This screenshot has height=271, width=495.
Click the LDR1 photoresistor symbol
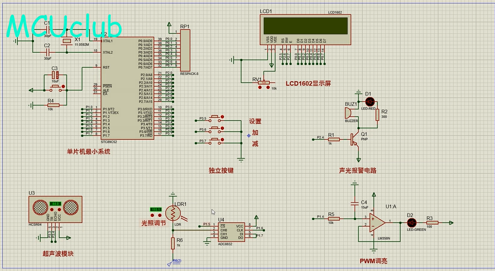click(x=173, y=213)
